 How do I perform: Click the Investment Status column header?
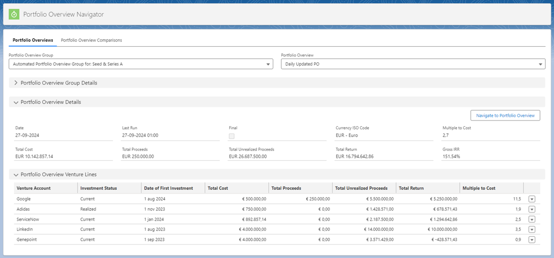[x=99, y=188]
